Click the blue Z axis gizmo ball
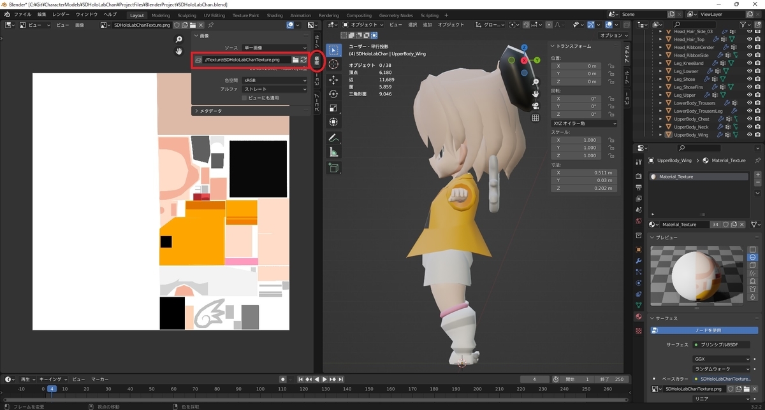The height and width of the screenshot is (410, 765). click(524, 48)
